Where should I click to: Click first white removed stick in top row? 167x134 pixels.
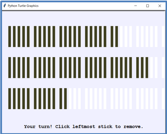point(121,37)
